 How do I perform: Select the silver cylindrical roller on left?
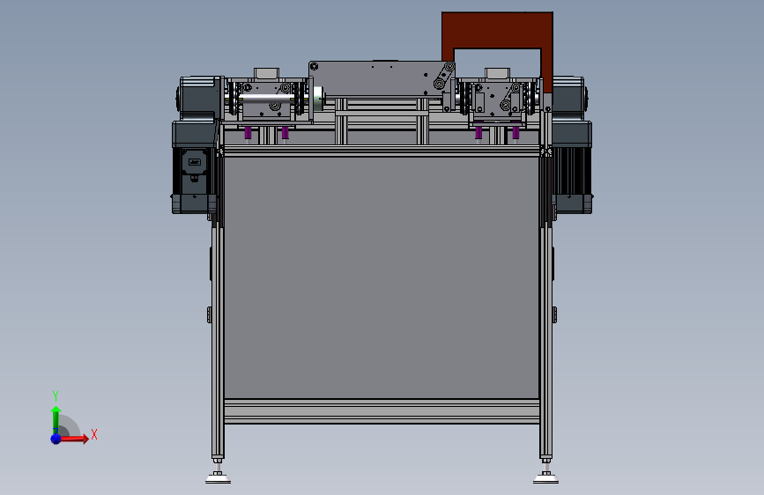point(266,99)
